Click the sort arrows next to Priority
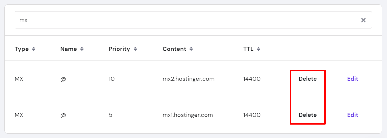387x138 pixels. point(135,49)
